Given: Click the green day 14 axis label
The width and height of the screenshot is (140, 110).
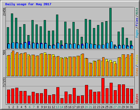Looking at the screenshot, I should [62, 107].
